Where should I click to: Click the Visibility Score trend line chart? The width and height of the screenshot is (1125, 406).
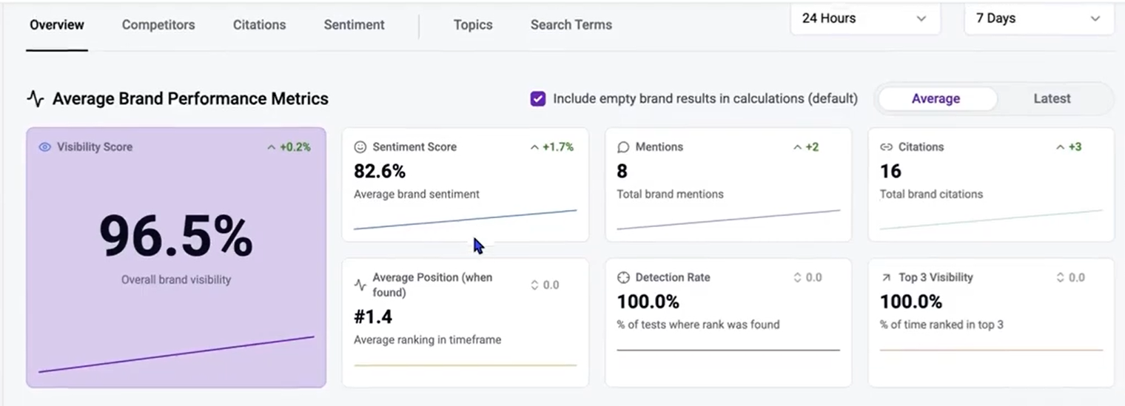coord(176,354)
